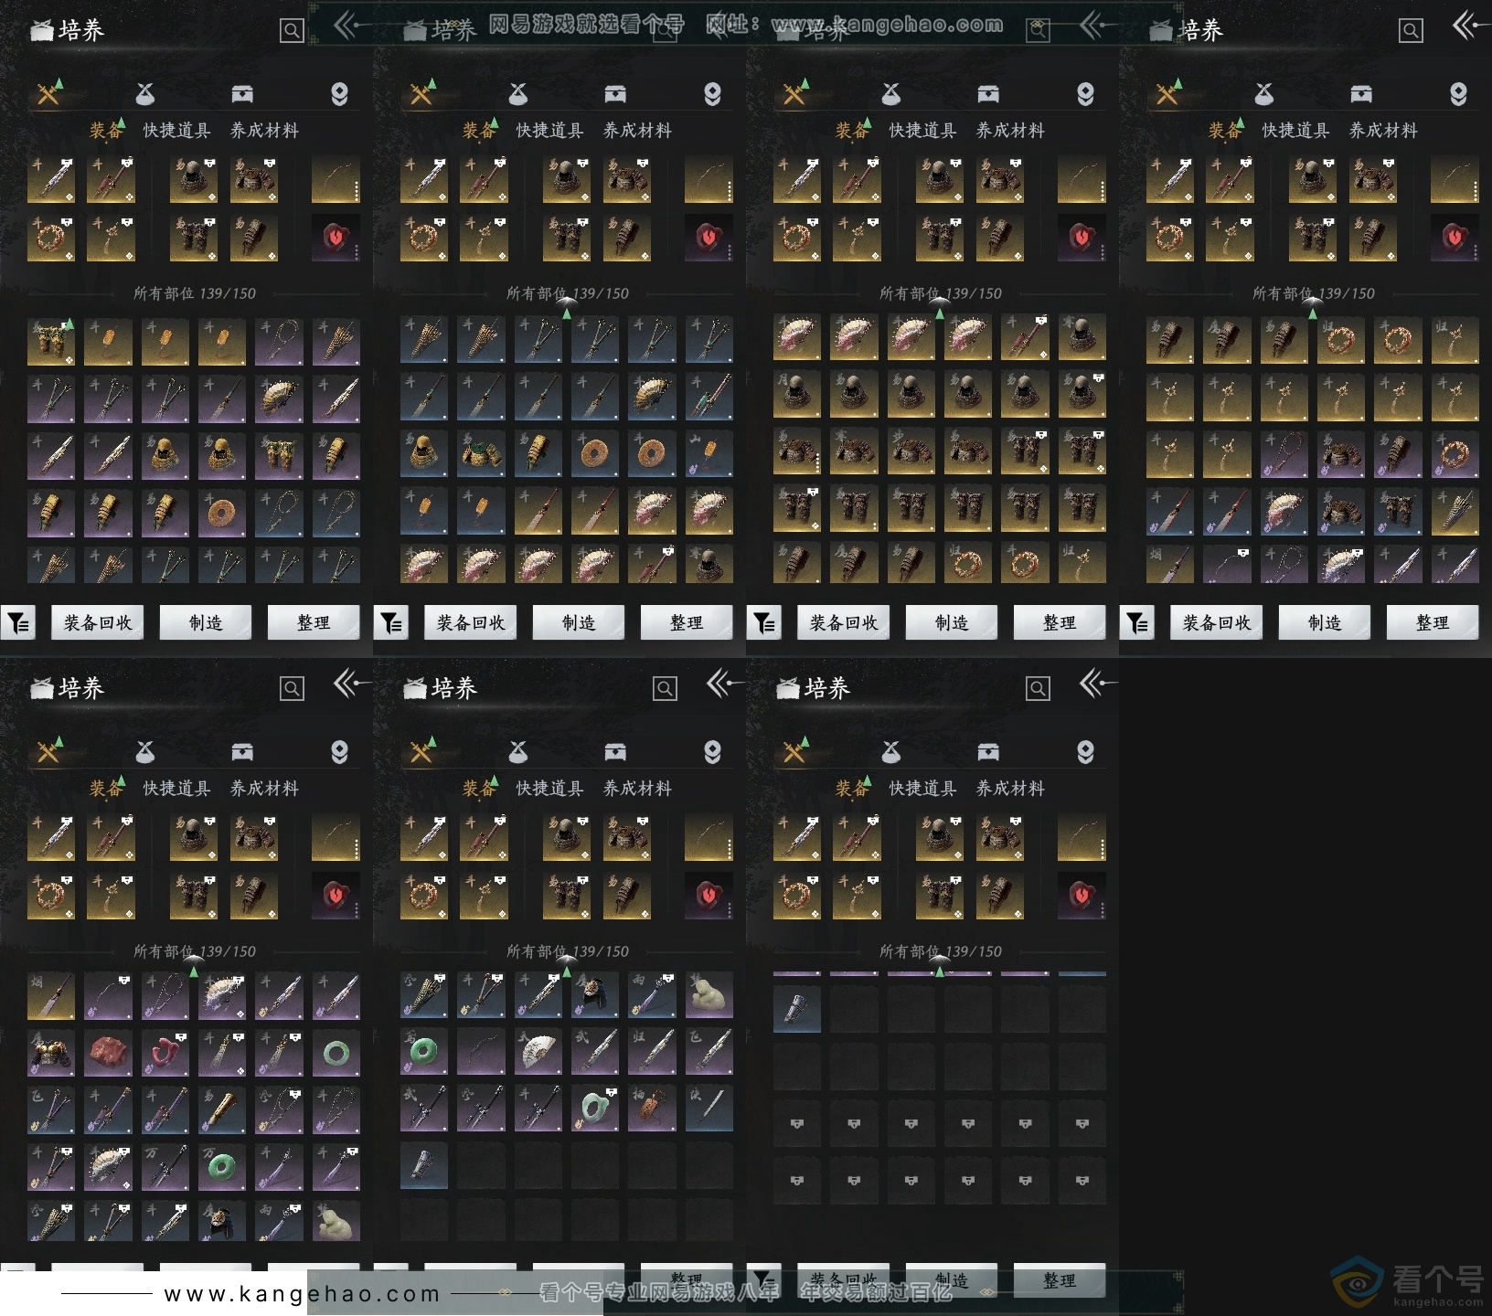This screenshot has width=1492, height=1316.
Task: Open search in the top-left 培养 panel
Action: click(x=292, y=31)
